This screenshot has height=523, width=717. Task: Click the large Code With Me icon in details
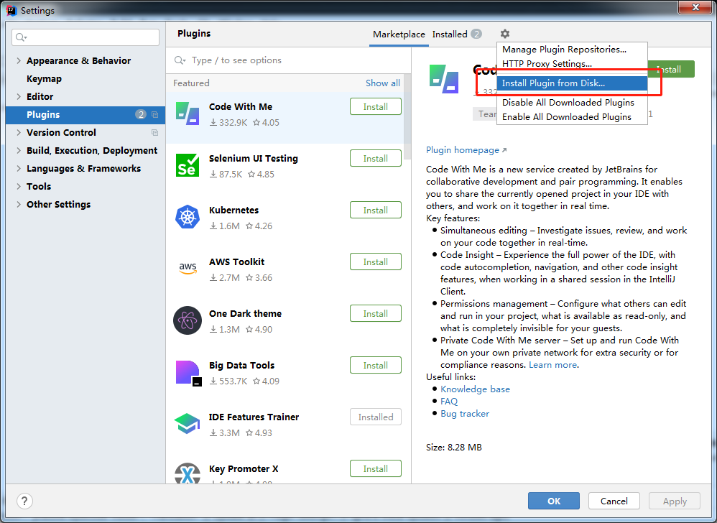coord(443,79)
